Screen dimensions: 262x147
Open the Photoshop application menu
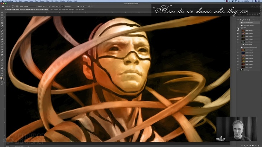click(9, 1)
